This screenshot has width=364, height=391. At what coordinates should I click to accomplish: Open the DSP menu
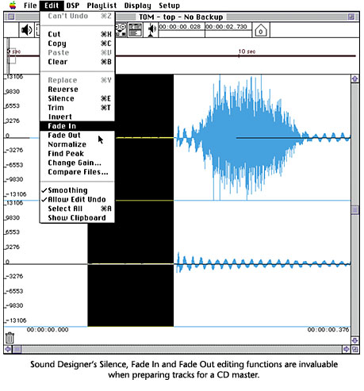click(x=73, y=6)
